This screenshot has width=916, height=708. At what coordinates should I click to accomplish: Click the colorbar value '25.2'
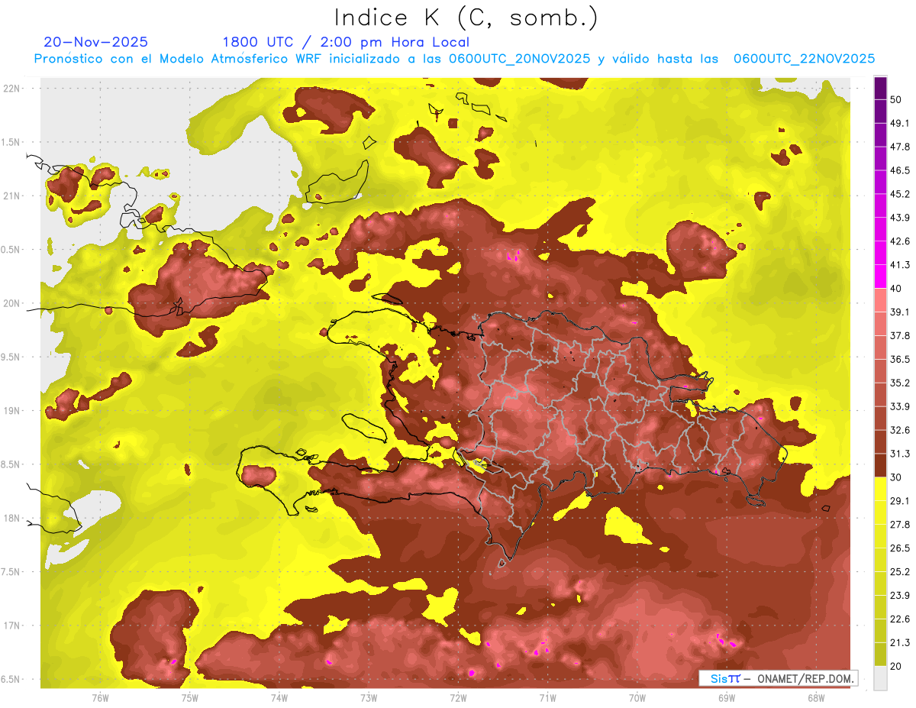[900, 572]
